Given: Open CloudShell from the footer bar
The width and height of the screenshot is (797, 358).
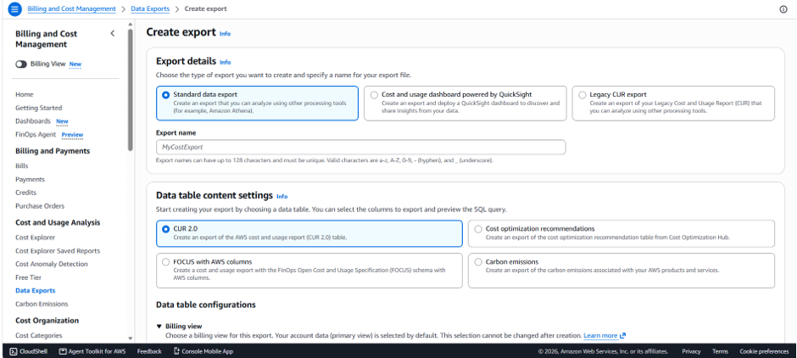Looking at the screenshot, I should point(29,351).
